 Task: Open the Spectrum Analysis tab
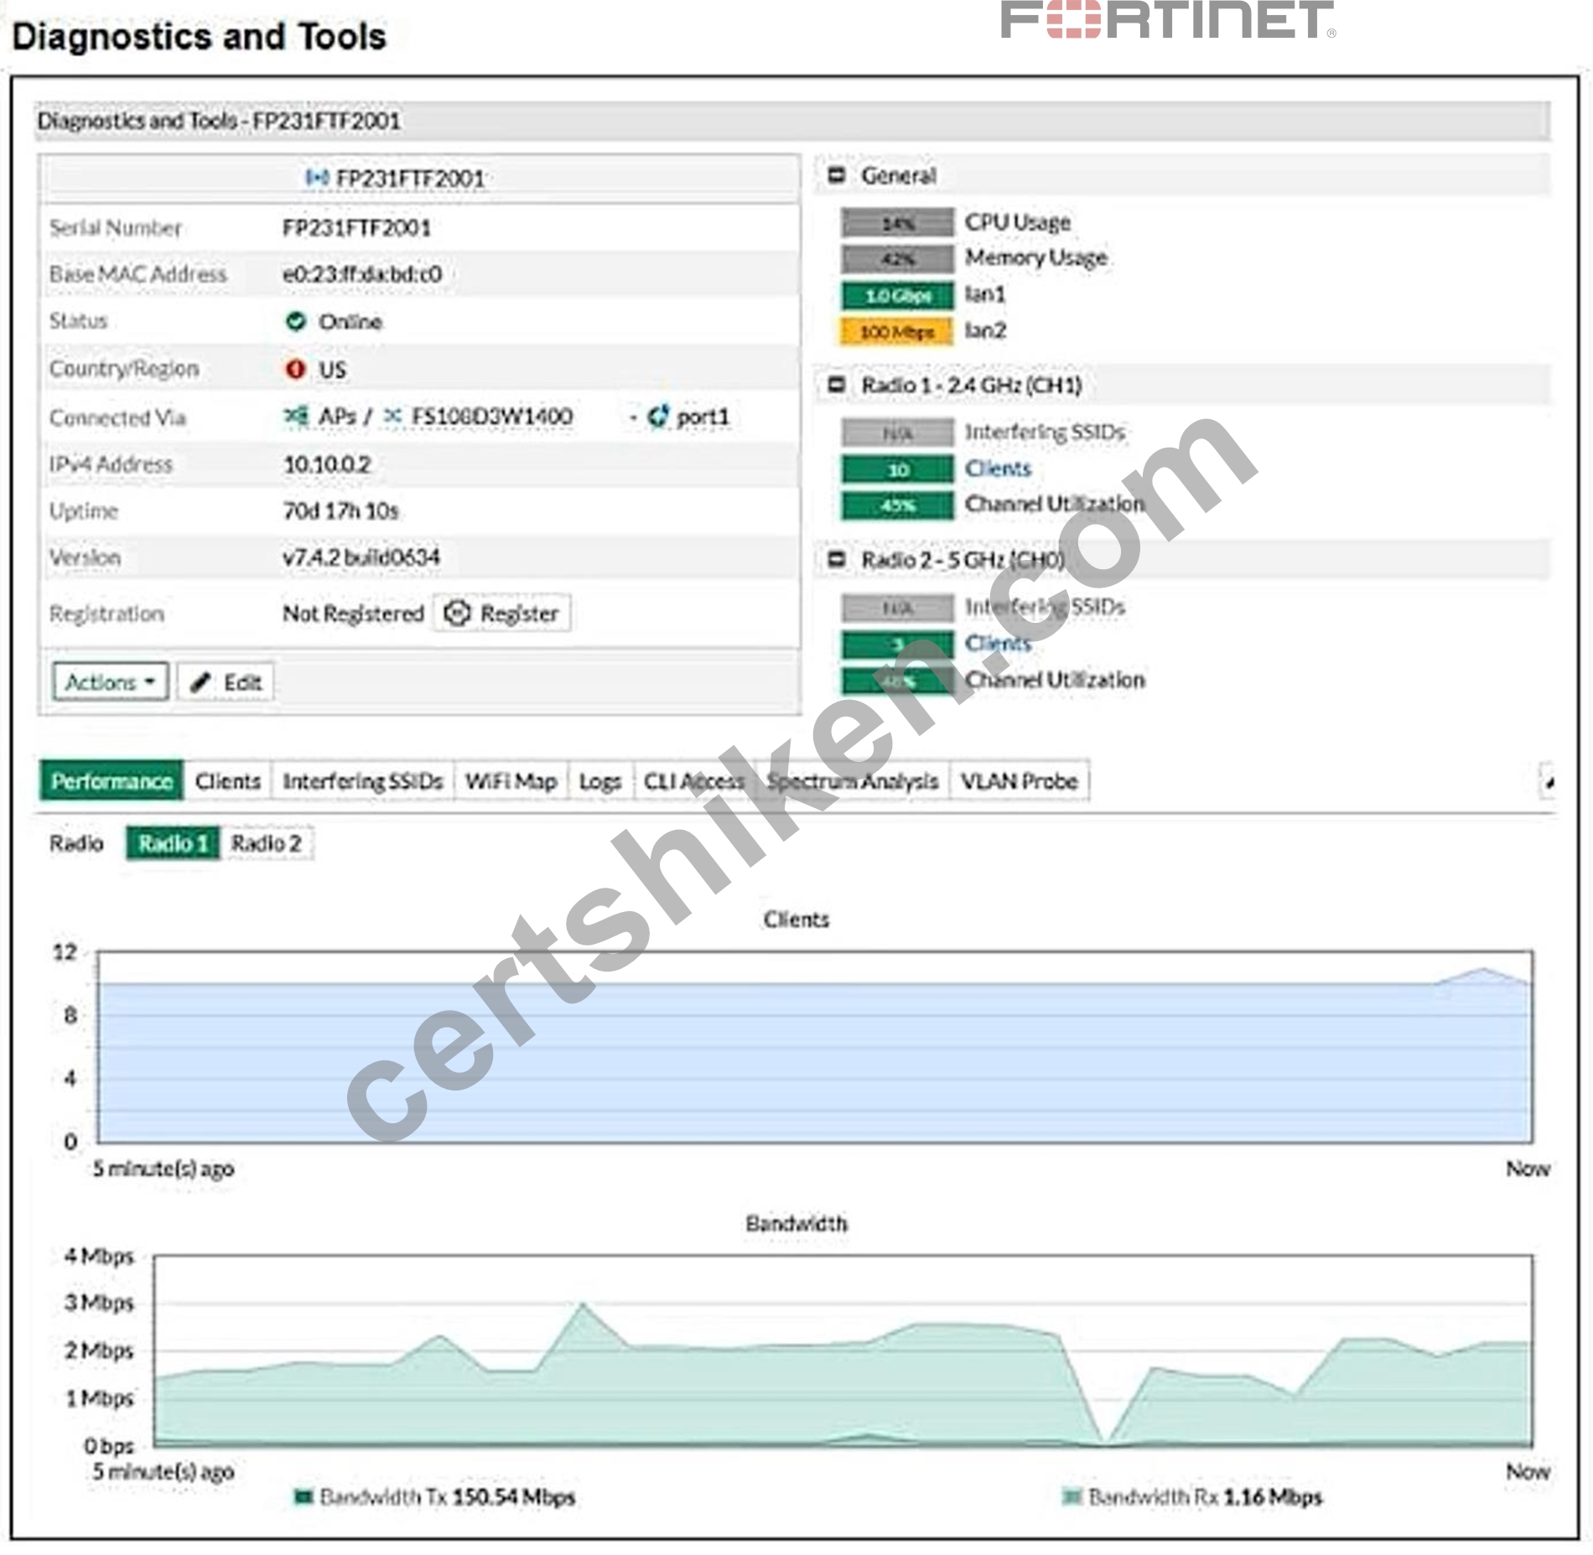tap(853, 781)
